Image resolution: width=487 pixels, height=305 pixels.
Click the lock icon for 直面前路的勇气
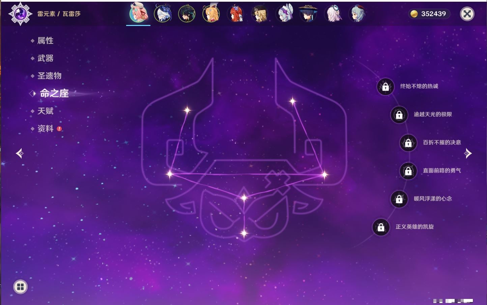(x=408, y=171)
